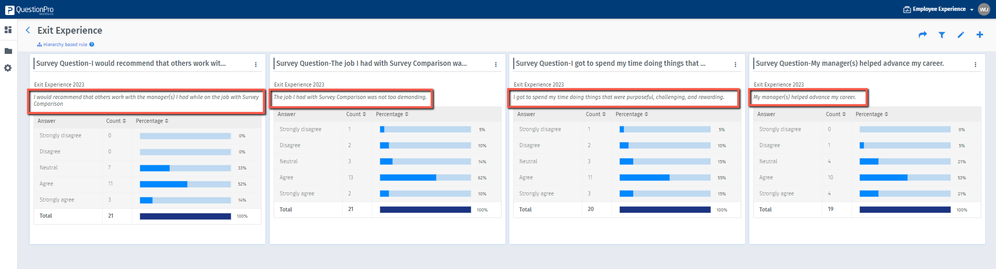Click the edit pencil icon
996x269 pixels.
click(961, 35)
